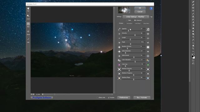200x112 pixels.
Task: Click the increase Number of Points starburst icon
Action: point(148,47)
